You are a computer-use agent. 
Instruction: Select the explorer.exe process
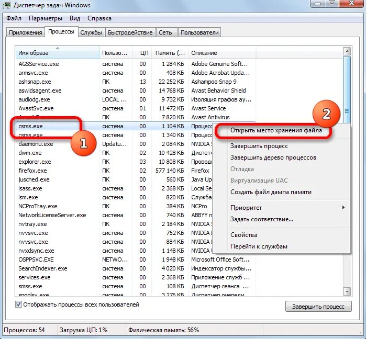[35, 162]
